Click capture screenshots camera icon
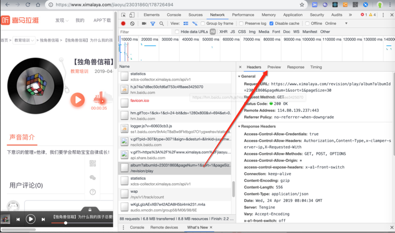This screenshot has width=395, height=233. click(x=144, y=23)
